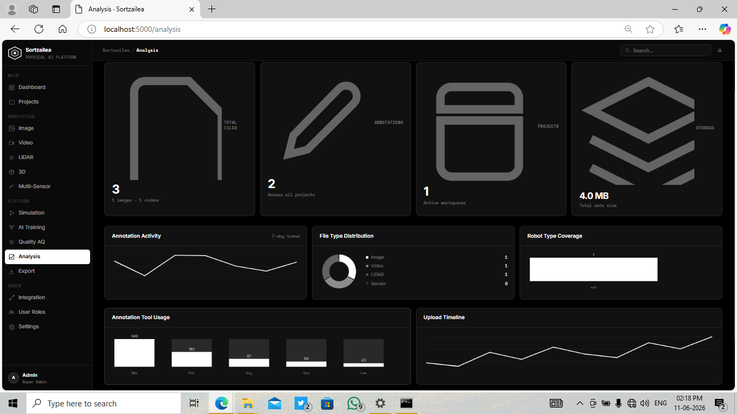
Task: Click the Sortzailea hexagon logo
Action: 15,53
